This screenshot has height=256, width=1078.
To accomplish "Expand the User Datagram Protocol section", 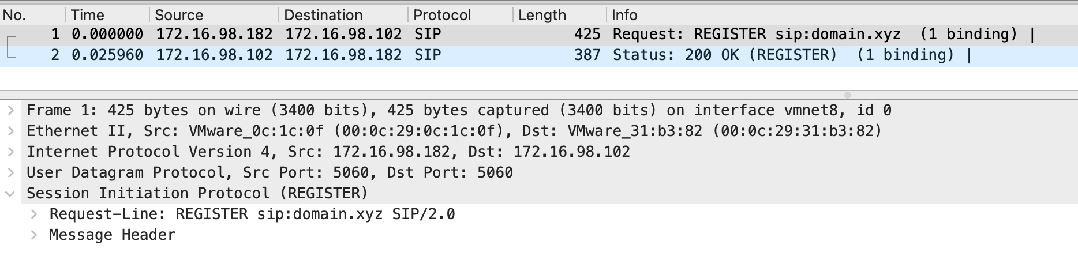I will tap(10, 172).
